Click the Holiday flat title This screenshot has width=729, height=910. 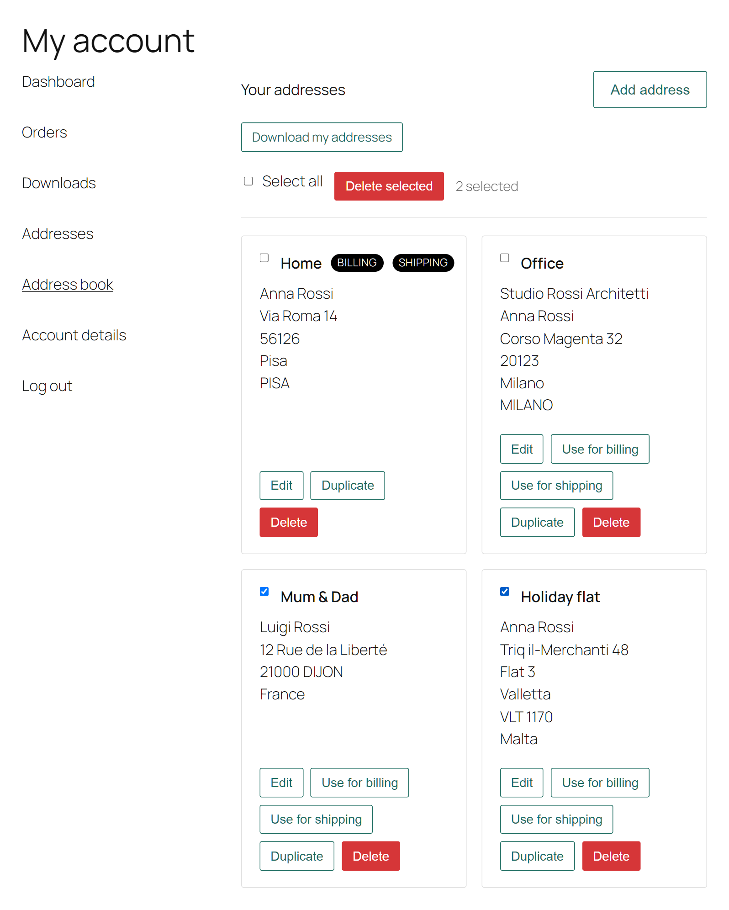[x=560, y=597]
